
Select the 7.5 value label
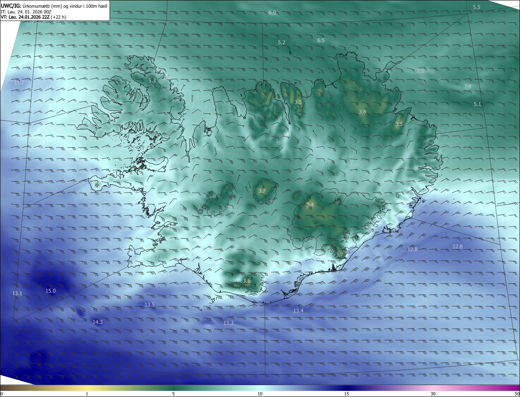[421, 71]
